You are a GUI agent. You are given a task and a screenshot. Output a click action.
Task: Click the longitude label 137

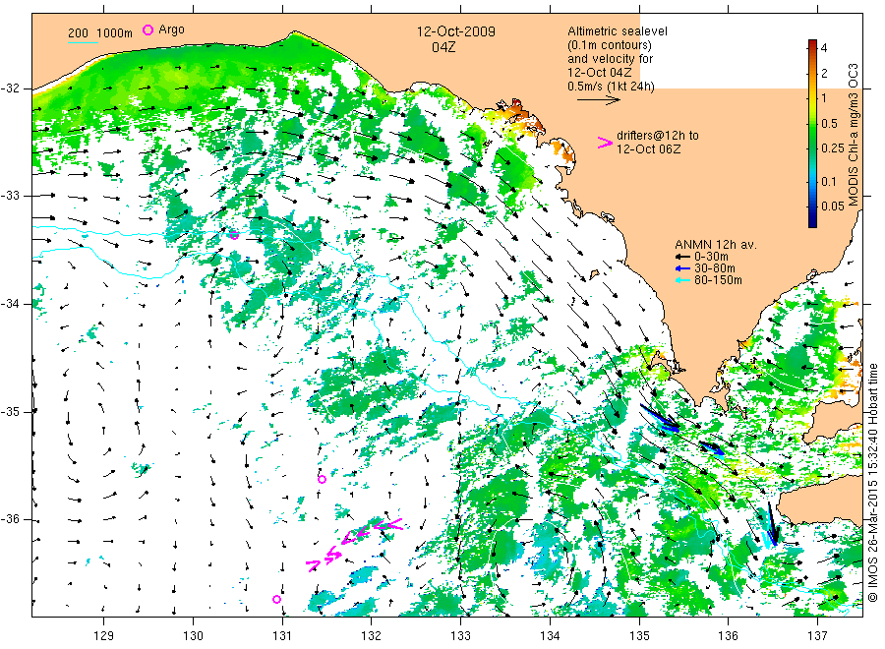tap(818, 636)
